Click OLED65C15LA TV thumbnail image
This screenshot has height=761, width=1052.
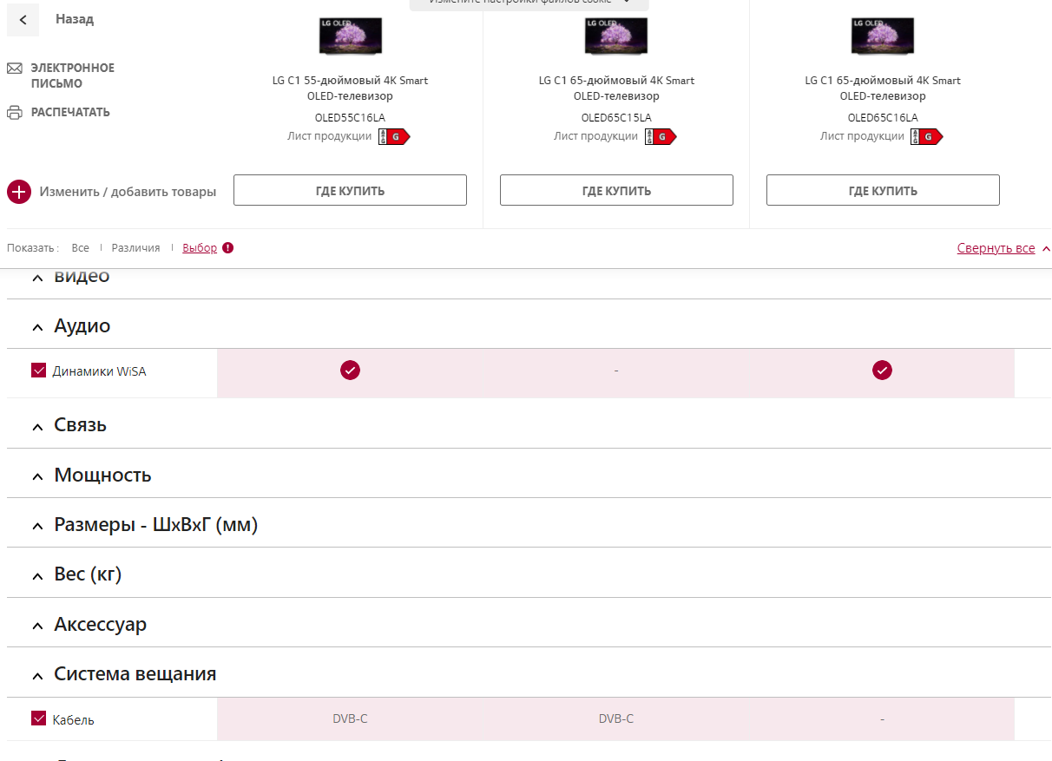[616, 36]
